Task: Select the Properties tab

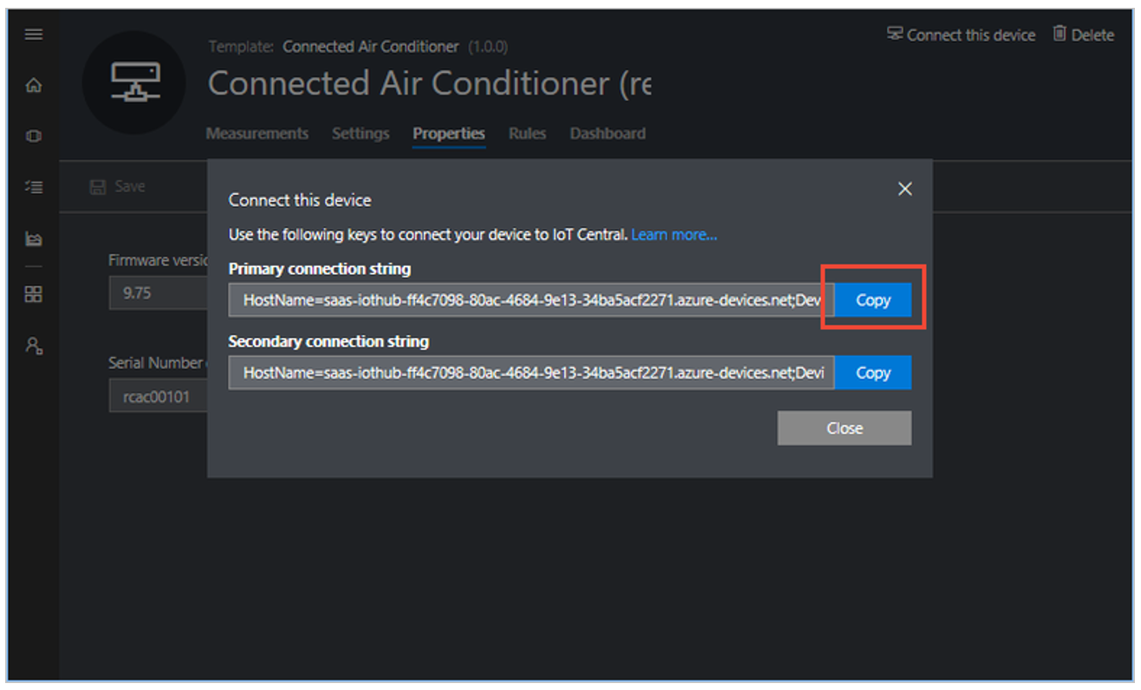Action: click(449, 133)
